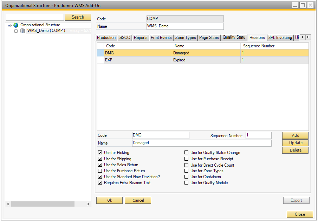The image size is (318, 221).
Task: Click the Update button
Action: coord(295,143)
